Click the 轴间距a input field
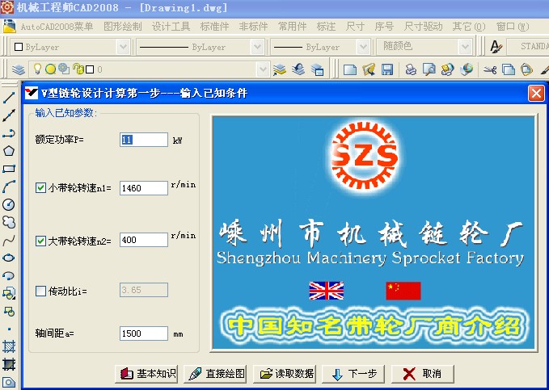549x390 pixels. [x=144, y=333]
